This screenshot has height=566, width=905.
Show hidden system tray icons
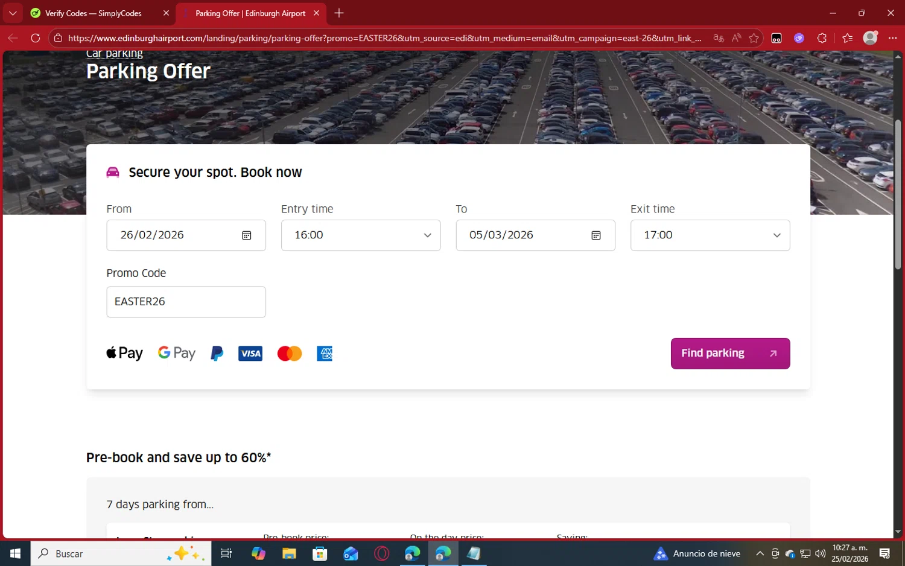(x=760, y=553)
